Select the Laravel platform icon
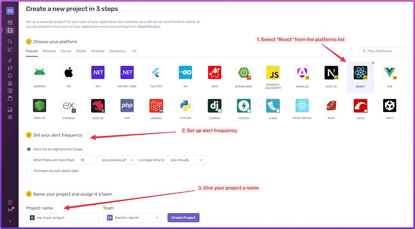This screenshot has width=415, height=229. pyautogui.click(x=156, y=105)
